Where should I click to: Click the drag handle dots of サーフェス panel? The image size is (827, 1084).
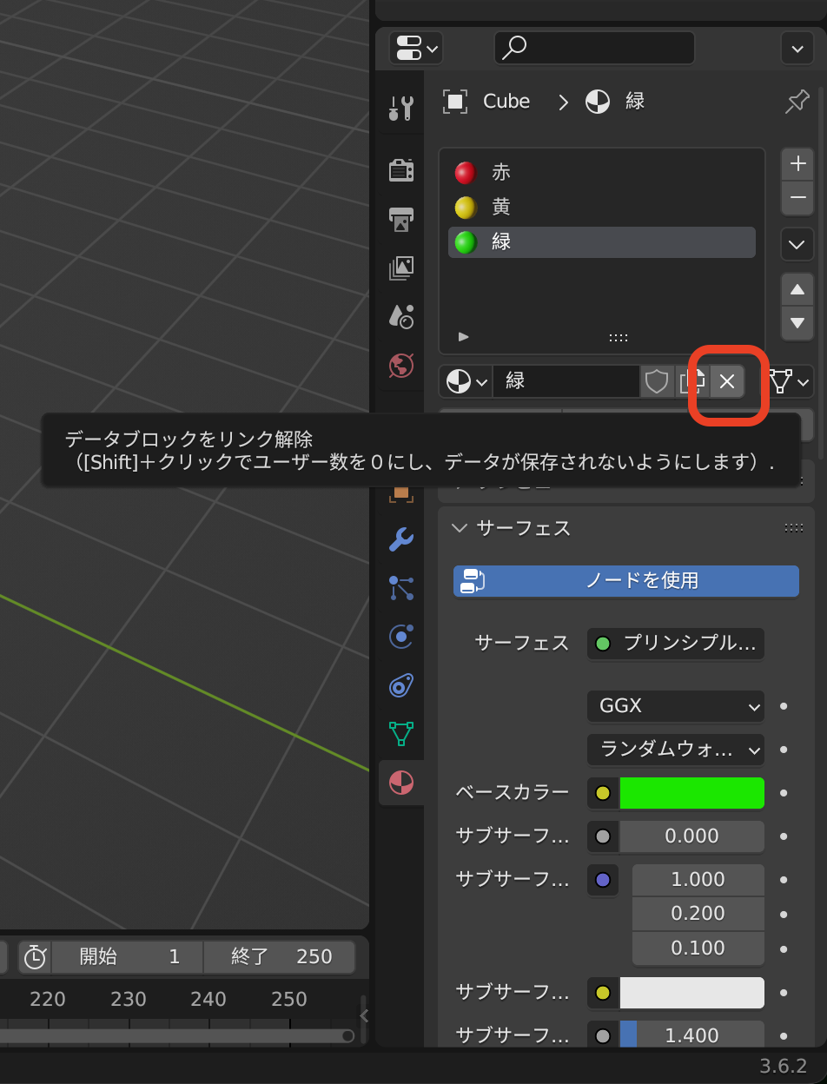coord(793,527)
